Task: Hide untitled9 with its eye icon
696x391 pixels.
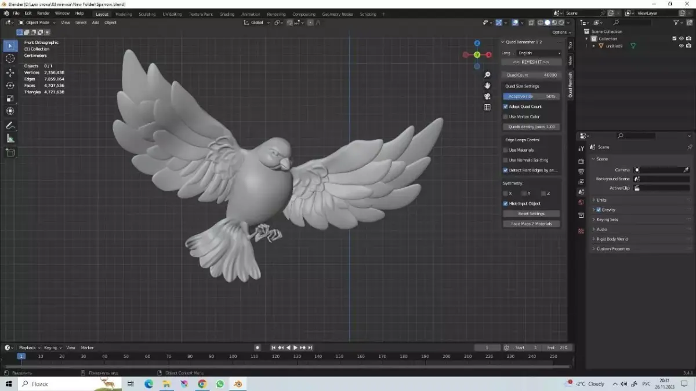Action: (x=681, y=46)
